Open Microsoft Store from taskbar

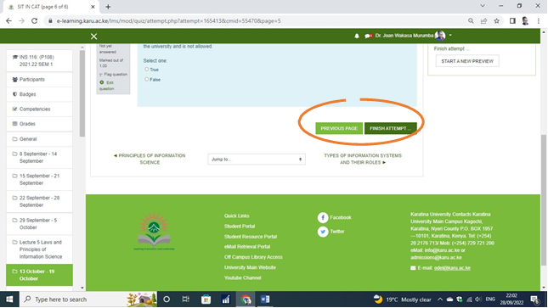[x=206, y=300]
